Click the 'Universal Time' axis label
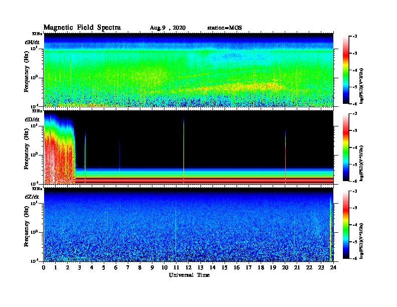 point(189,275)
